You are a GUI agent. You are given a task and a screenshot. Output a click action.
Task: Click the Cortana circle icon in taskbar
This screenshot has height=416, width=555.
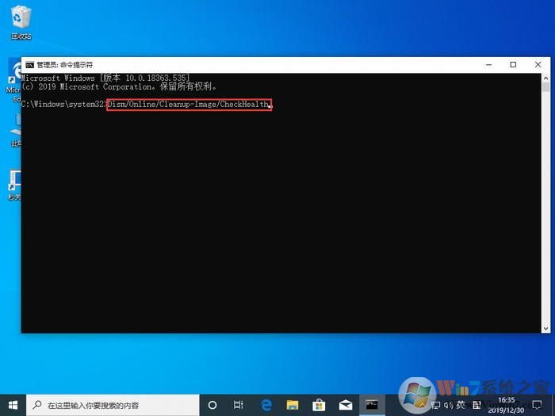pyautogui.click(x=212, y=404)
